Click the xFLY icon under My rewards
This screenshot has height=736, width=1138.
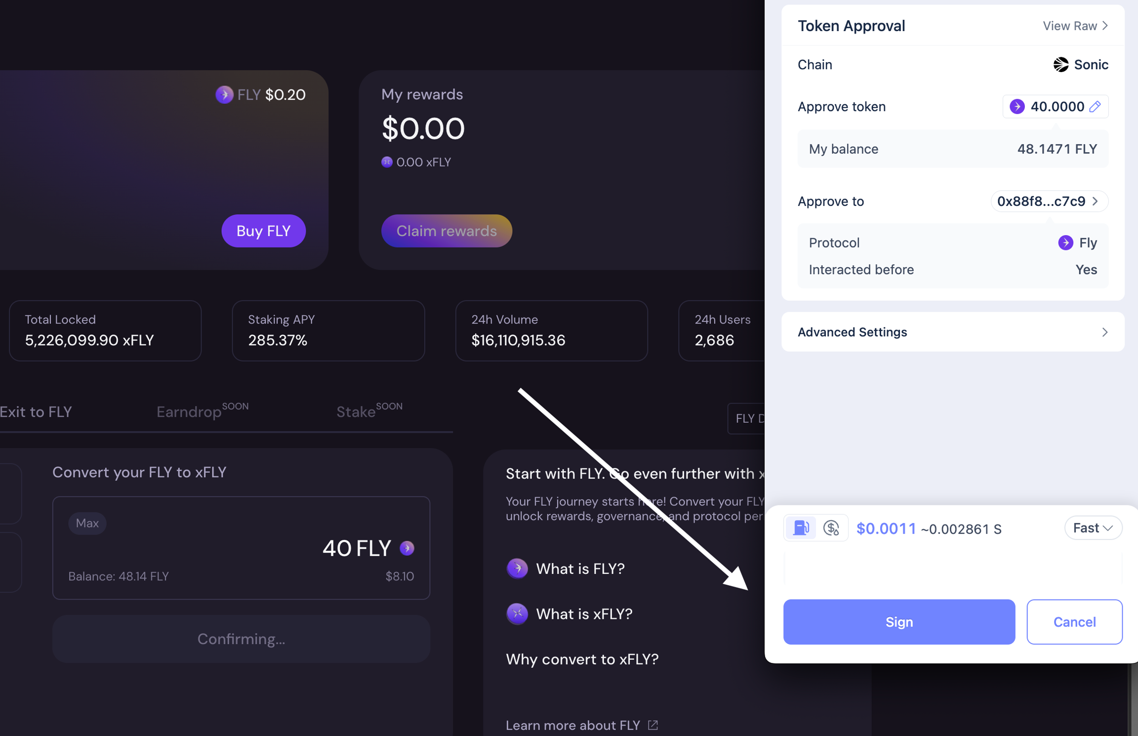pyautogui.click(x=387, y=162)
